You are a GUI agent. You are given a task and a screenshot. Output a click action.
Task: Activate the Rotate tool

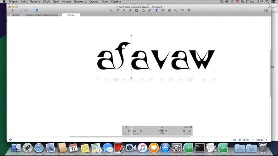tap(143, 10)
